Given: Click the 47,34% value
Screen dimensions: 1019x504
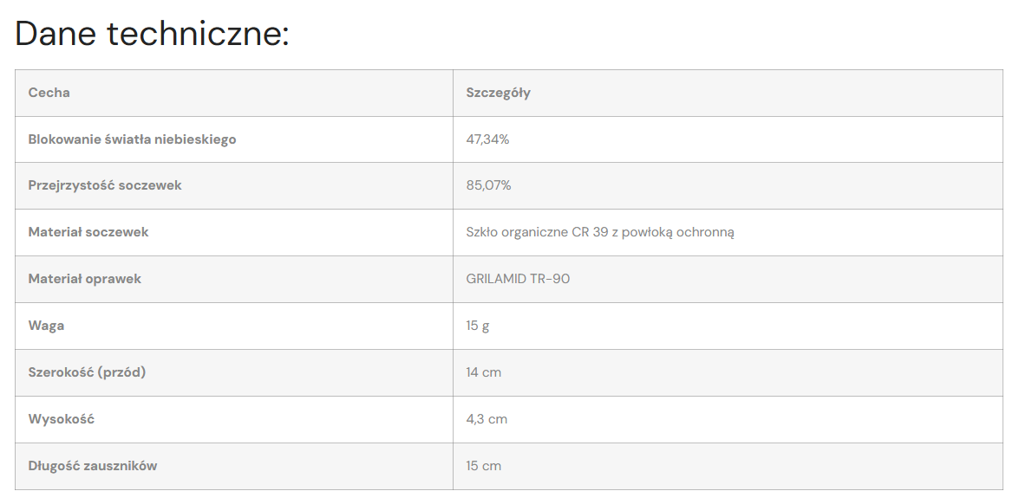Looking at the screenshot, I should coord(487,139).
